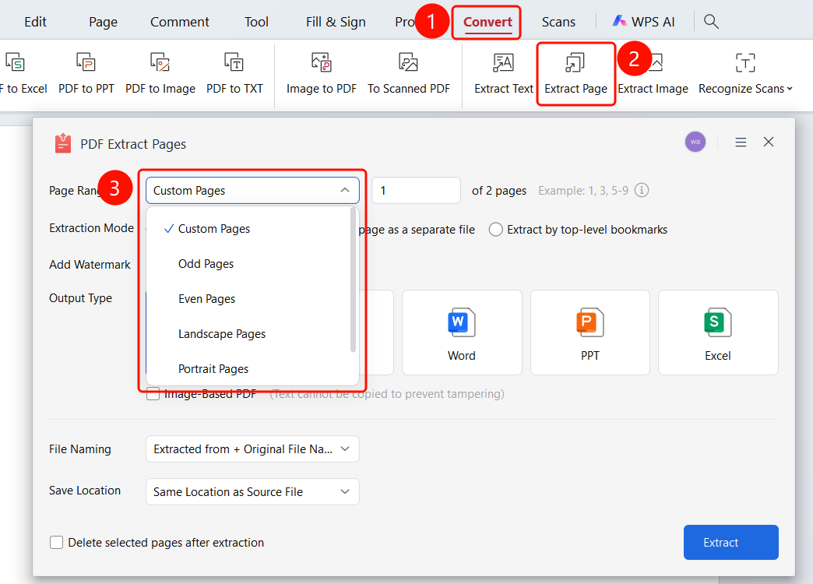This screenshot has height=584, width=813.
Task: Click the dropdown list scrollbar
Action: point(353,280)
